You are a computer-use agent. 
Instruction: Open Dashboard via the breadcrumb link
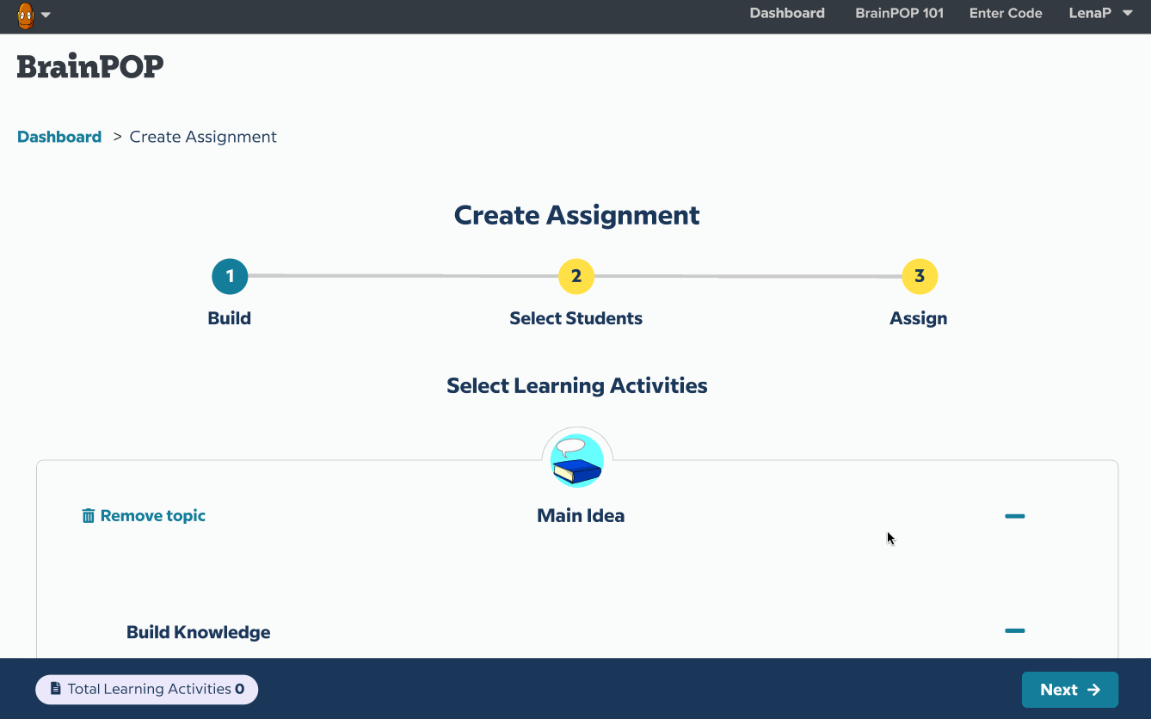[x=58, y=136]
